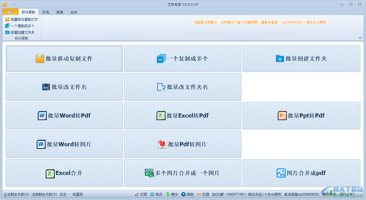
Task: Select 批量创建文件夹 from the sidebar
Action: (20, 32)
